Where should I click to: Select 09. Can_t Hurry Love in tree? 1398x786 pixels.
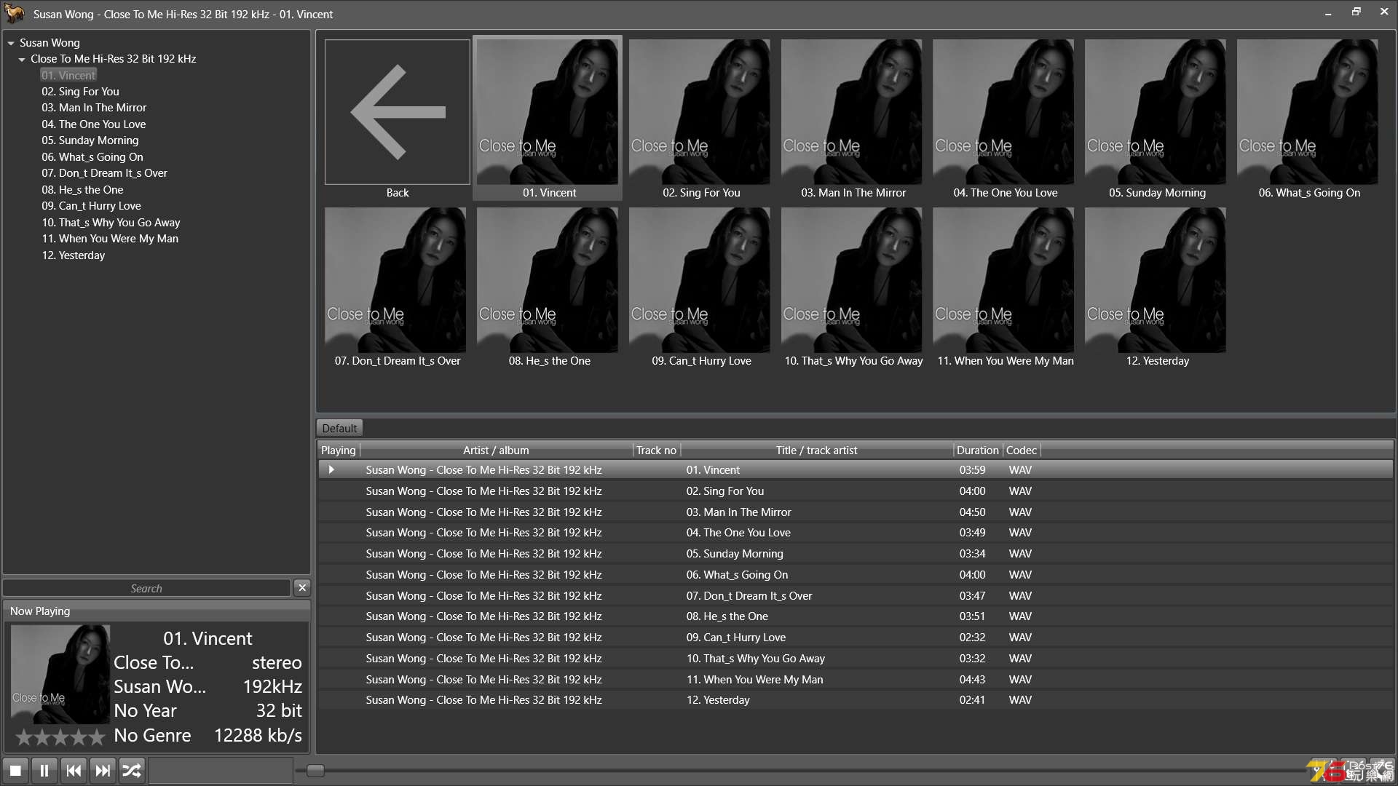91,206
